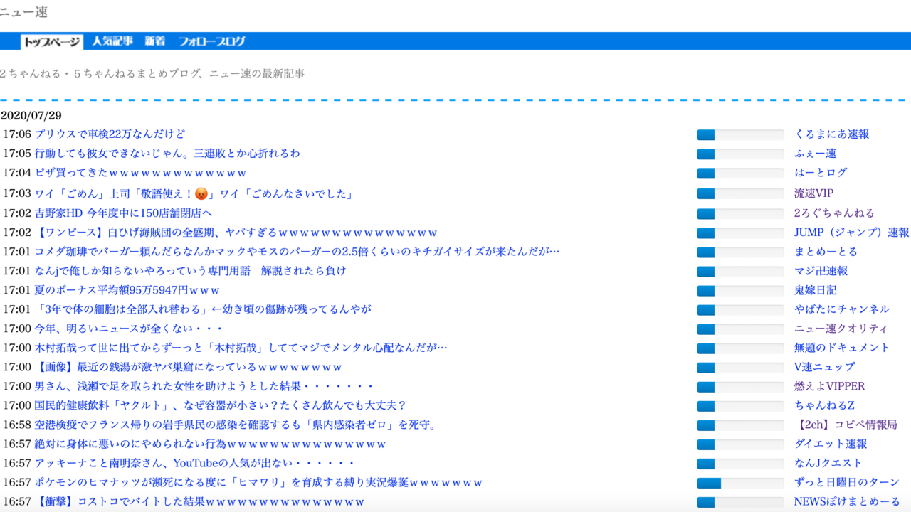Open ポケモンのヒマナッツ article
The width and height of the screenshot is (911, 512).
coord(258,483)
